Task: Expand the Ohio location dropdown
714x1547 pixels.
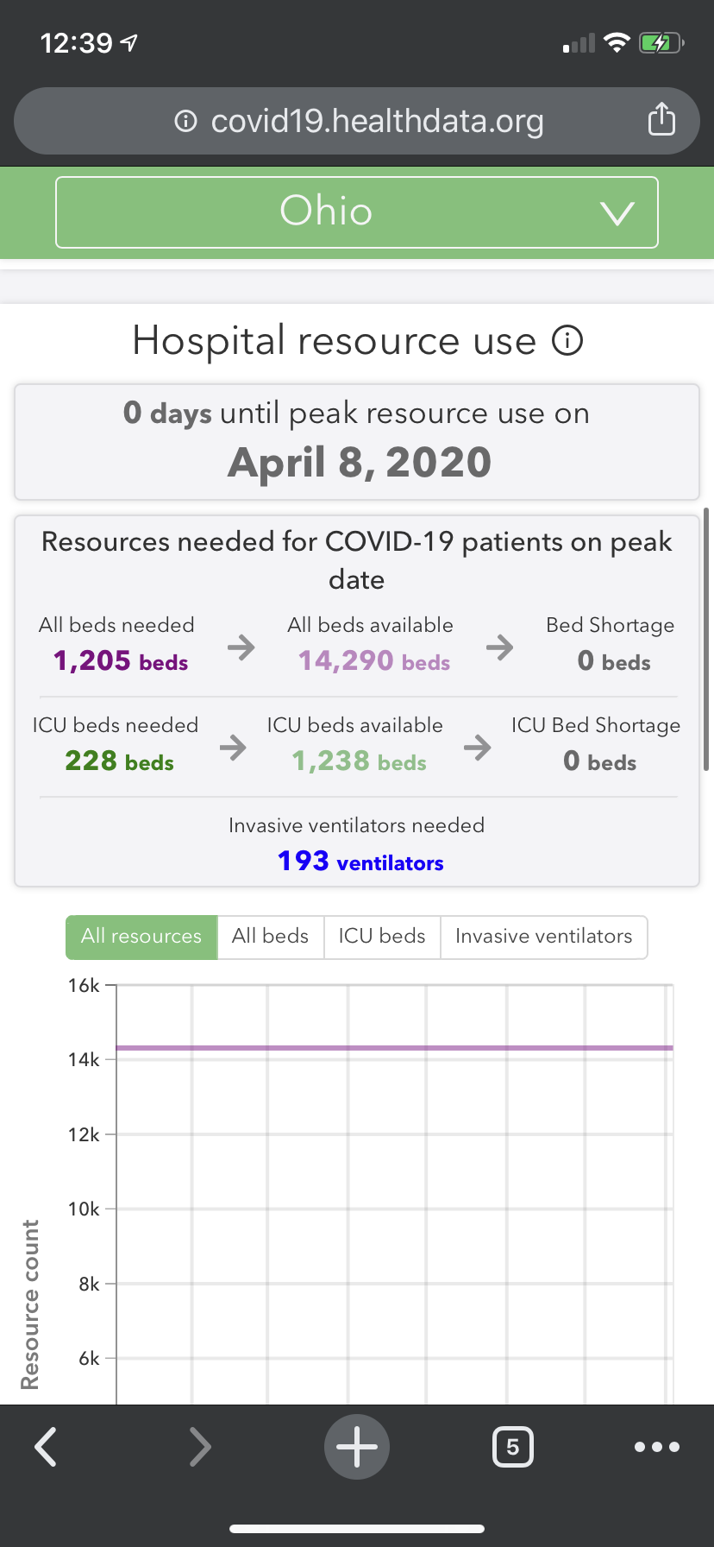Action: point(357,212)
